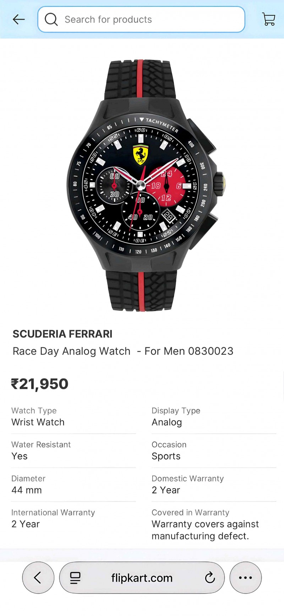Reload the flipkart.com page
The width and height of the screenshot is (284, 616).
coord(210,578)
